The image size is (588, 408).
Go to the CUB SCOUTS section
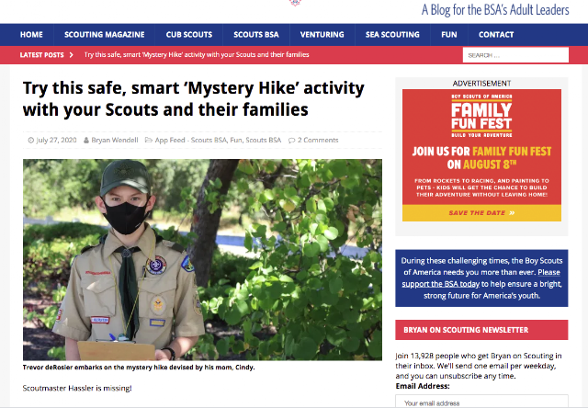point(189,35)
